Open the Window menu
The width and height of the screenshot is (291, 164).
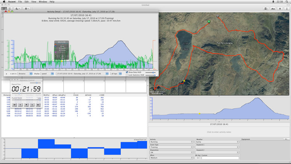pos(43,2)
